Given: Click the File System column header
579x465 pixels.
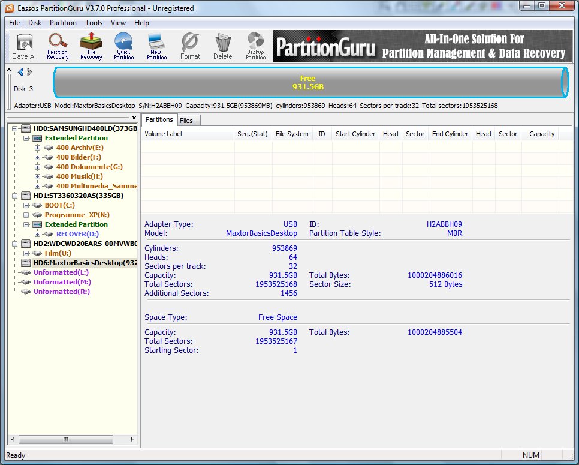Looking at the screenshot, I should point(292,134).
